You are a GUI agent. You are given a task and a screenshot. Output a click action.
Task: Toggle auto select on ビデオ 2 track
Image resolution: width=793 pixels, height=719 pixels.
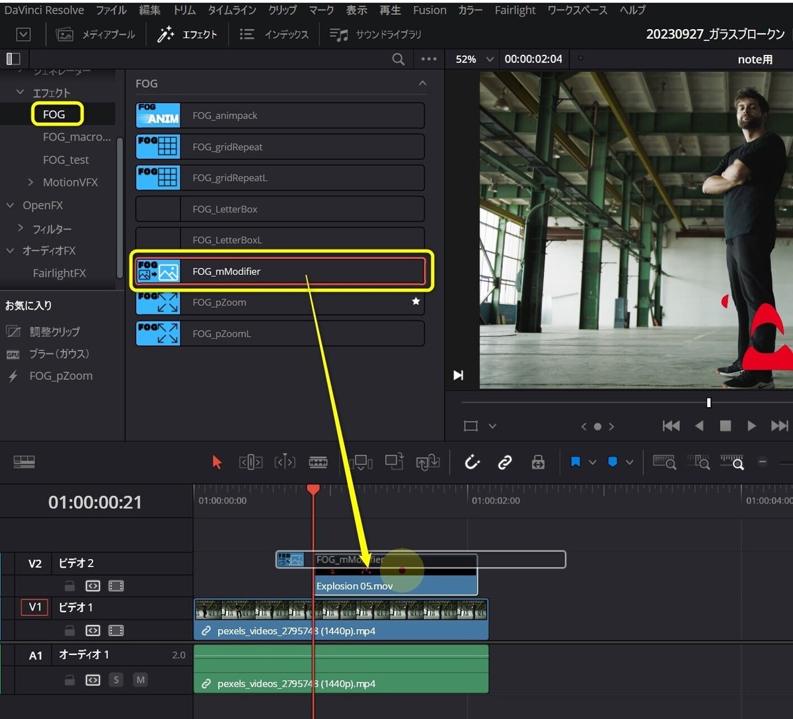(93, 586)
